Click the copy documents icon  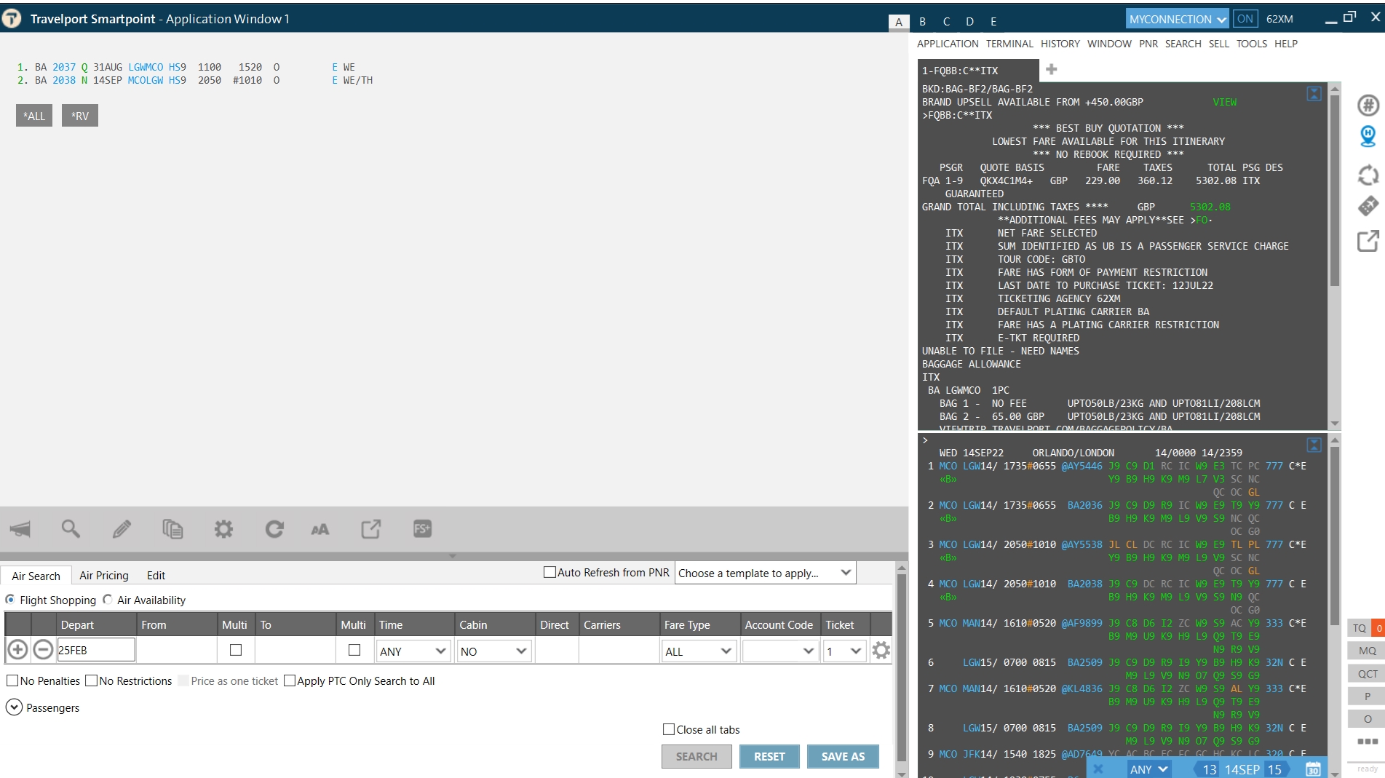(172, 529)
